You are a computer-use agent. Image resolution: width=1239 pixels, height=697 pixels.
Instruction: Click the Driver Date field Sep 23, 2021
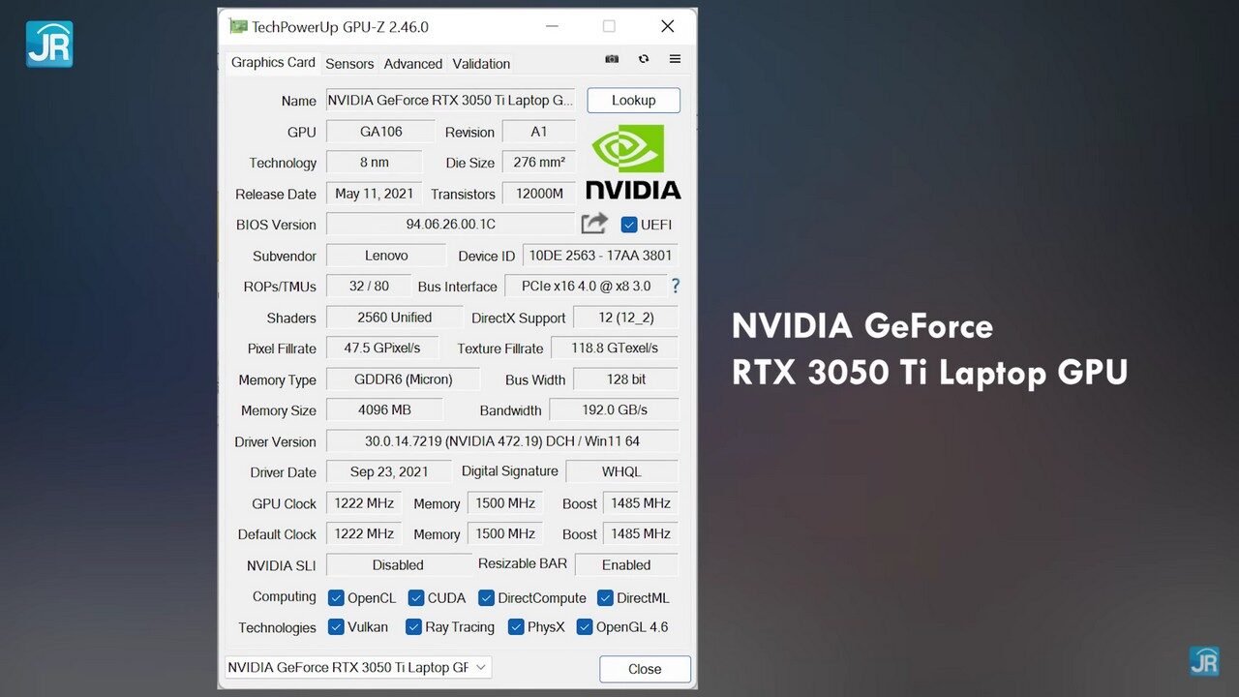point(389,471)
